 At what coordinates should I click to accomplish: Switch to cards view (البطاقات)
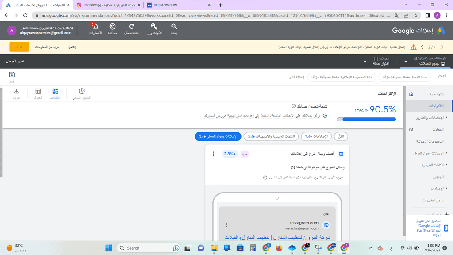coord(55,94)
